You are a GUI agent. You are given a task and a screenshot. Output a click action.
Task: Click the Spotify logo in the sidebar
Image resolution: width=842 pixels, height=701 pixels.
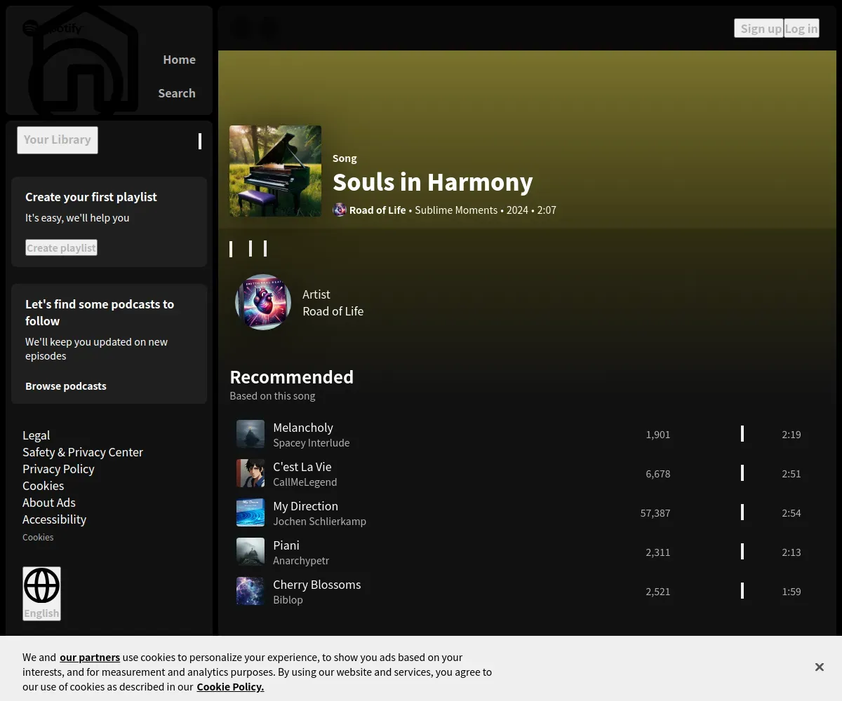click(53, 28)
